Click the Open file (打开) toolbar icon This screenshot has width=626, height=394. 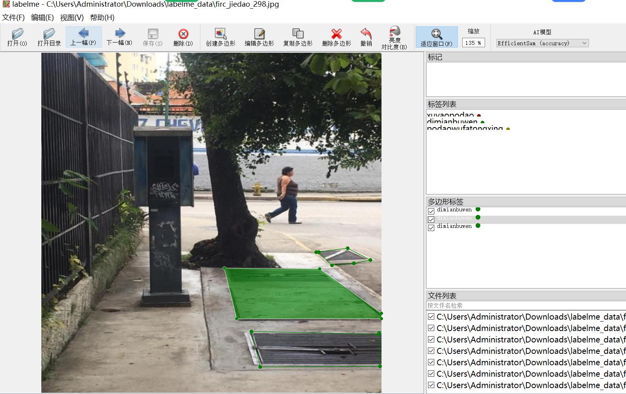point(17,37)
